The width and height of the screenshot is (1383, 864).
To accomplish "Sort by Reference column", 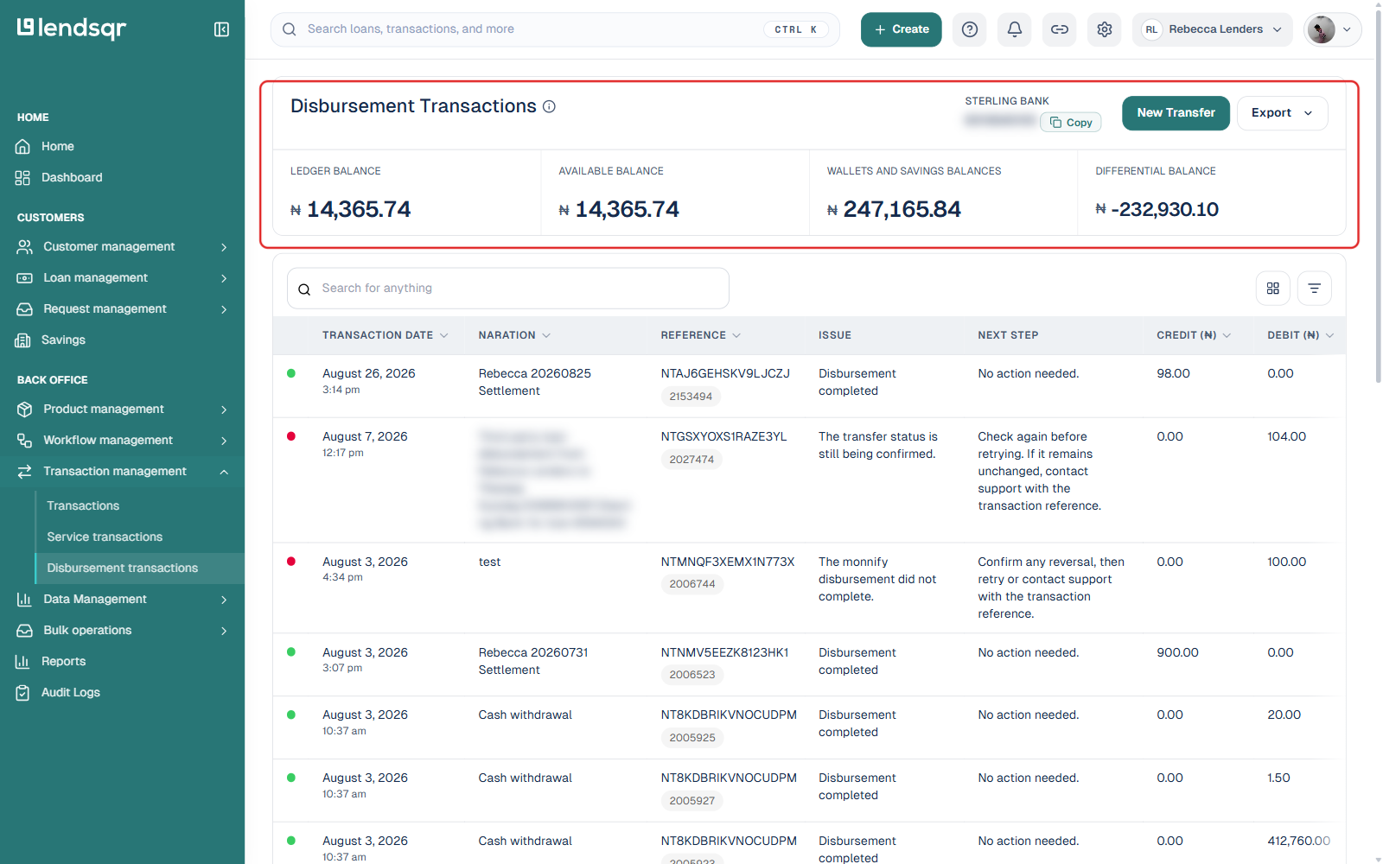I will 701,335.
